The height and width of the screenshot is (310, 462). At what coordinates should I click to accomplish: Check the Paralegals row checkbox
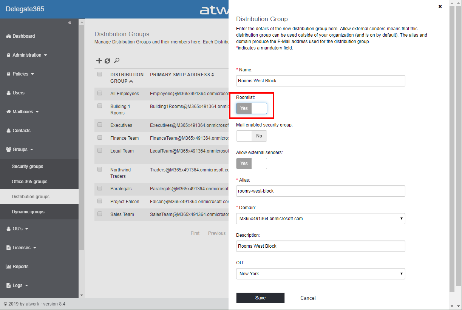pyautogui.click(x=100, y=188)
